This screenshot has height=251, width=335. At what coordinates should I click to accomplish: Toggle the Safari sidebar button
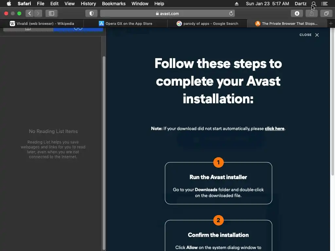51,13
